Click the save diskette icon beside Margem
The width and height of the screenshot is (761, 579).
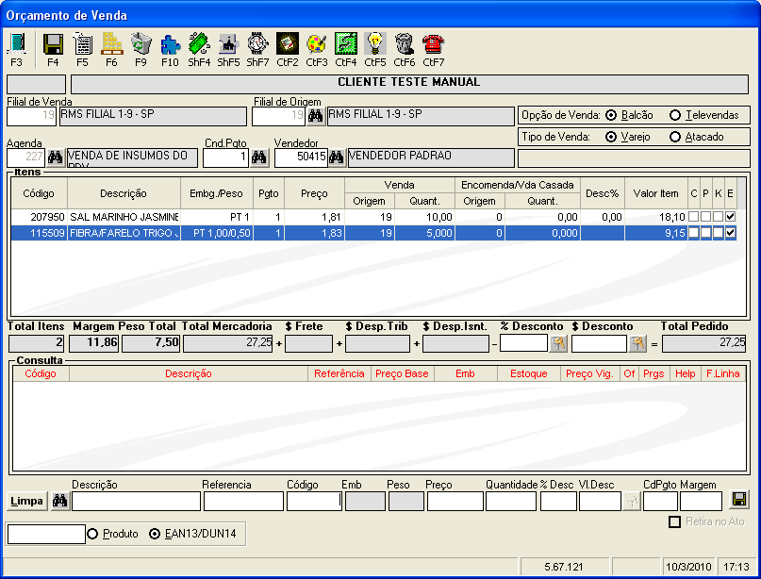(739, 500)
